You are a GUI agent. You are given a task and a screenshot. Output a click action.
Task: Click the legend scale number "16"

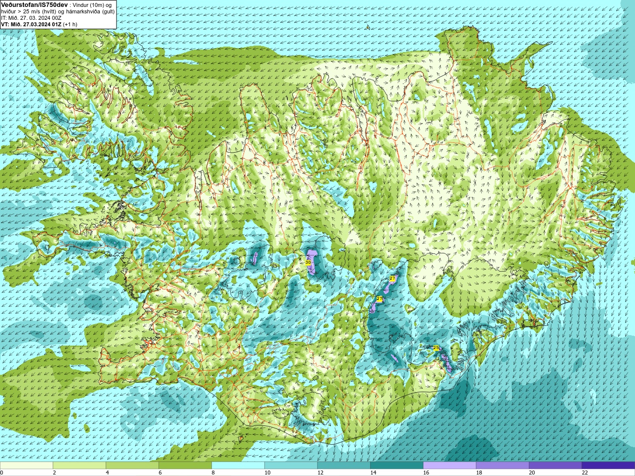tap(426, 473)
